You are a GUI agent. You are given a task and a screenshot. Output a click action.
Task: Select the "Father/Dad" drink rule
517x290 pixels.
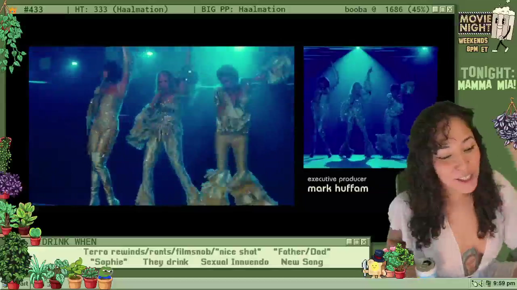click(x=302, y=252)
